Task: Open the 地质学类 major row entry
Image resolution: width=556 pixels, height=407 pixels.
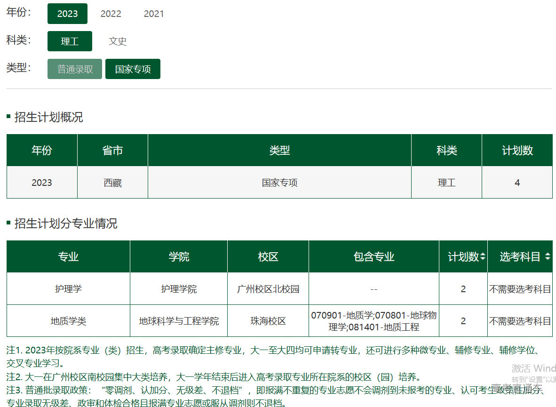Action: (x=68, y=321)
